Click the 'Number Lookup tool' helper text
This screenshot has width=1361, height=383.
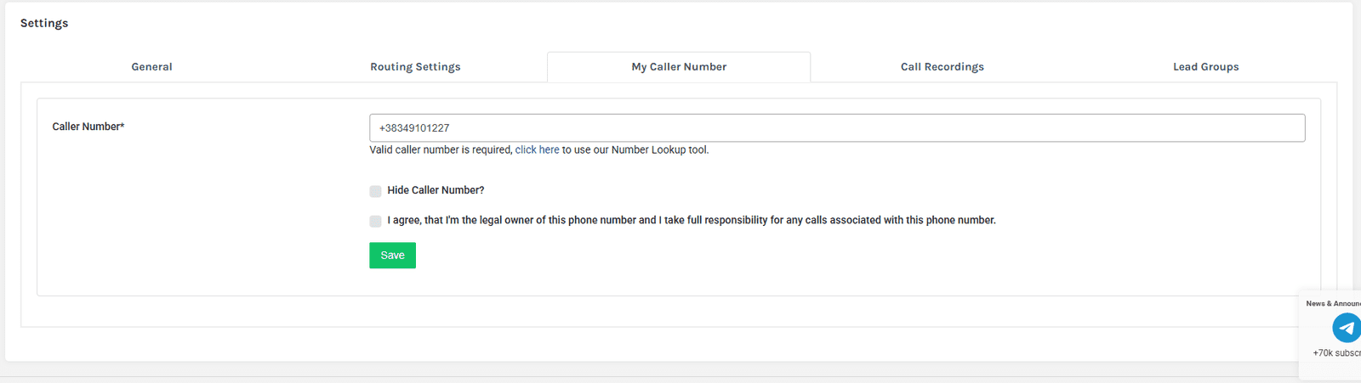coord(659,150)
